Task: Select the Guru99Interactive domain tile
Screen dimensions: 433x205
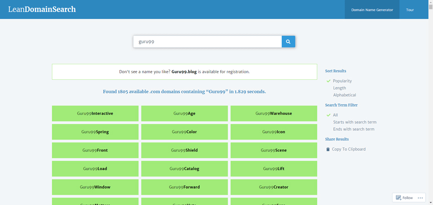Action: (x=95, y=113)
